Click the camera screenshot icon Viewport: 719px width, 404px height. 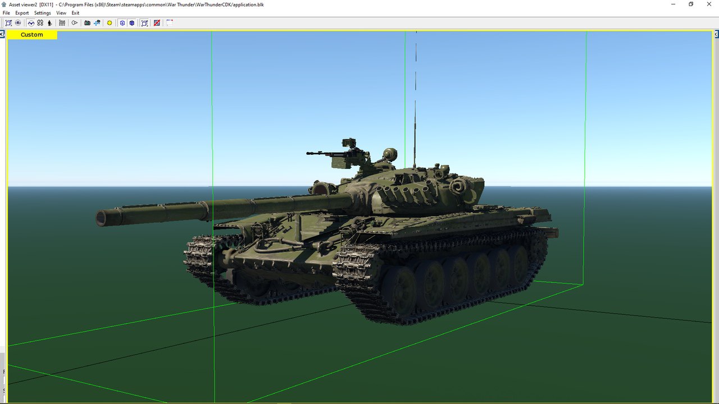87,23
